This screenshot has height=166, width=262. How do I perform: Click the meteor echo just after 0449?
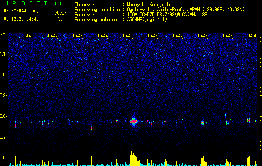(x=227, y=123)
